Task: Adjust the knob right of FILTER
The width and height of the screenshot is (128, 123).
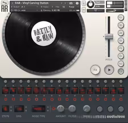Action: [86, 109]
